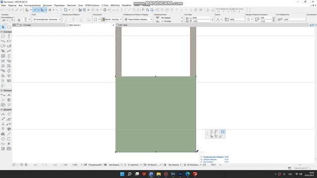Image resolution: width=317 pixels, height=178 pixels.
Task: Open the Окно menu
Action: coord(80,5)
